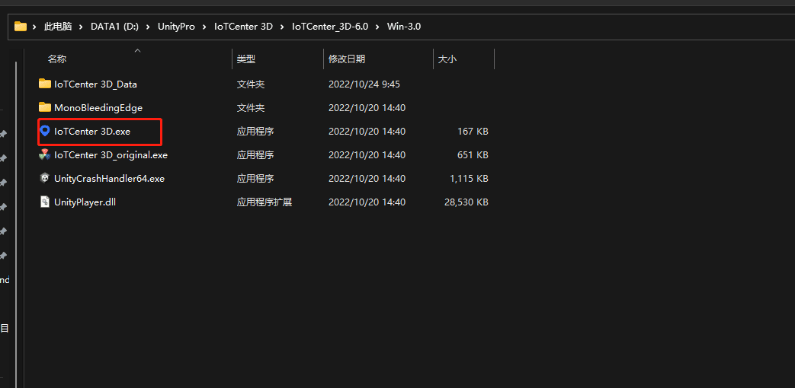The width and height of the screenshot is (795, 388).
Task: Select the MonoBleedingEdge folder name
Action: pos(98,108)
